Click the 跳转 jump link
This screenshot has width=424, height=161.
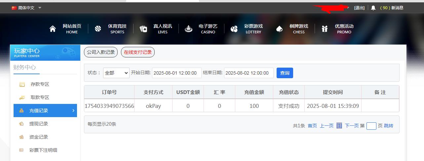(x=389, y=126)
